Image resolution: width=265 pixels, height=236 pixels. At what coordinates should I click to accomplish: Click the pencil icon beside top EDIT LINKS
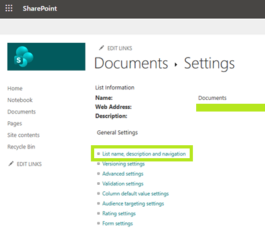(x=101, y=48)
